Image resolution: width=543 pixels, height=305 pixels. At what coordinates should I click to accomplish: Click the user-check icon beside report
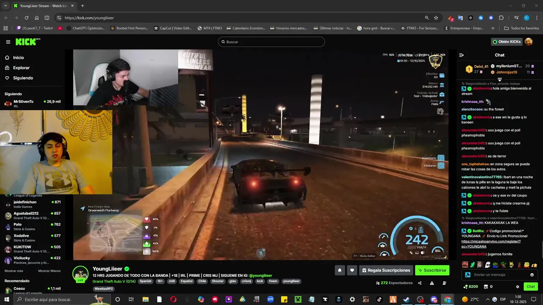[444, 283]
